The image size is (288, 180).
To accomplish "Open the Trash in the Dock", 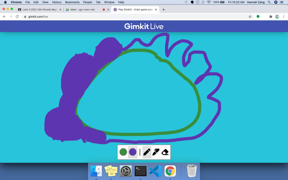I will coord(192,171).
